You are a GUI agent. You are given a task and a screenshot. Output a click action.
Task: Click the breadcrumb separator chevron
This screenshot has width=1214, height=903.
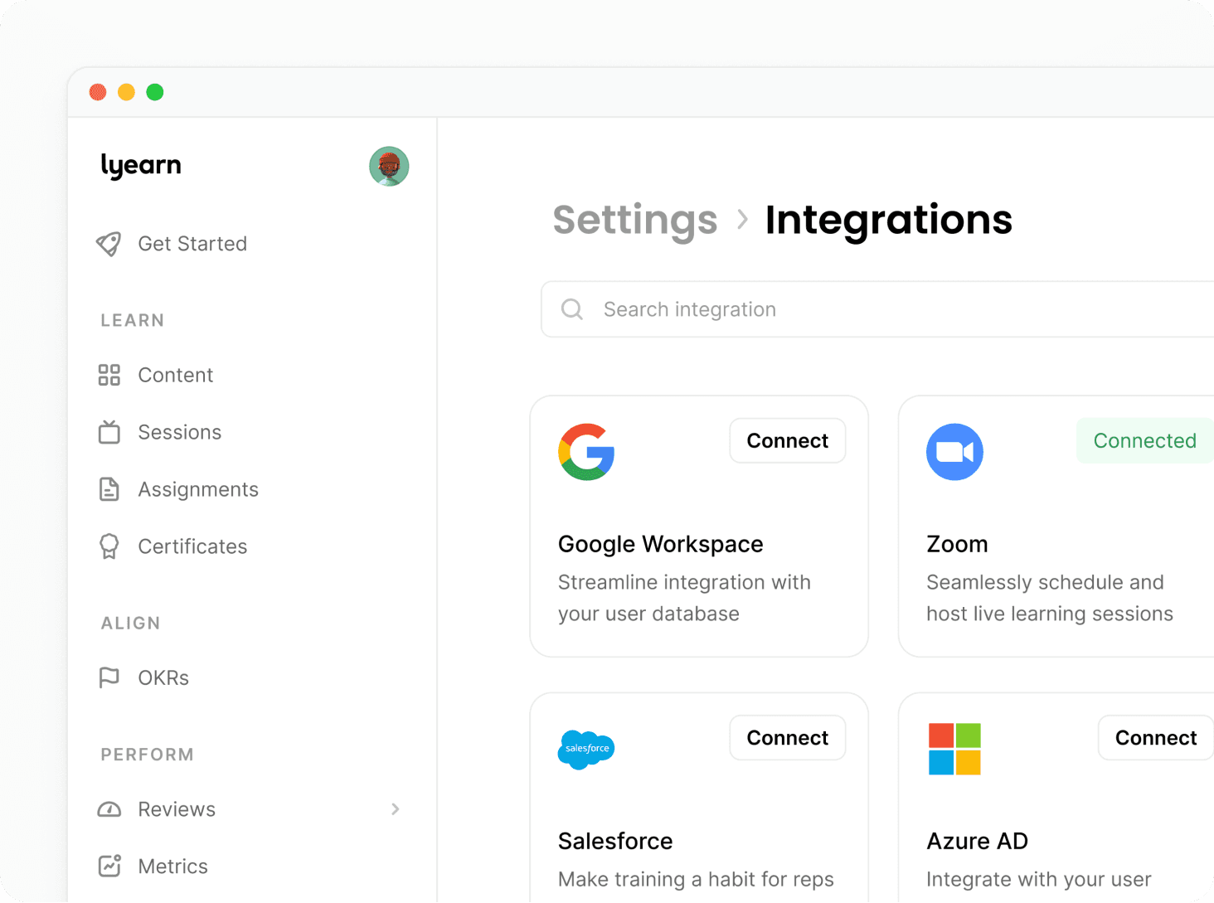click(742, 220)
